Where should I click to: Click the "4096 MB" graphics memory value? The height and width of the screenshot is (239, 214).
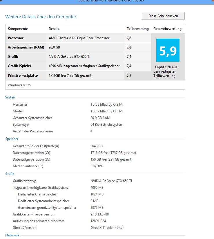pyautogui.click(x=97, y=188)
